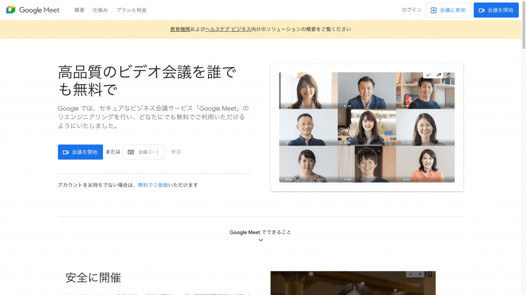Click the participants icon in meeting image
This screenshot has height=295, width=526.
(x=428, y=75)
